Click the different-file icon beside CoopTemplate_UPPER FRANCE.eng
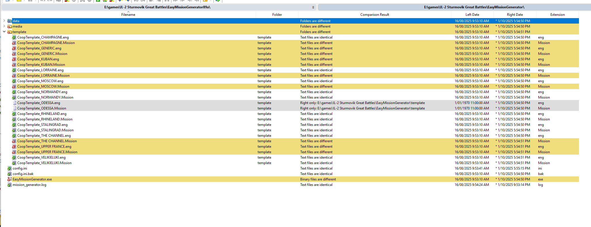Image resolution: width=591 pixels, height=227 pixels. (x=14, y=147)
